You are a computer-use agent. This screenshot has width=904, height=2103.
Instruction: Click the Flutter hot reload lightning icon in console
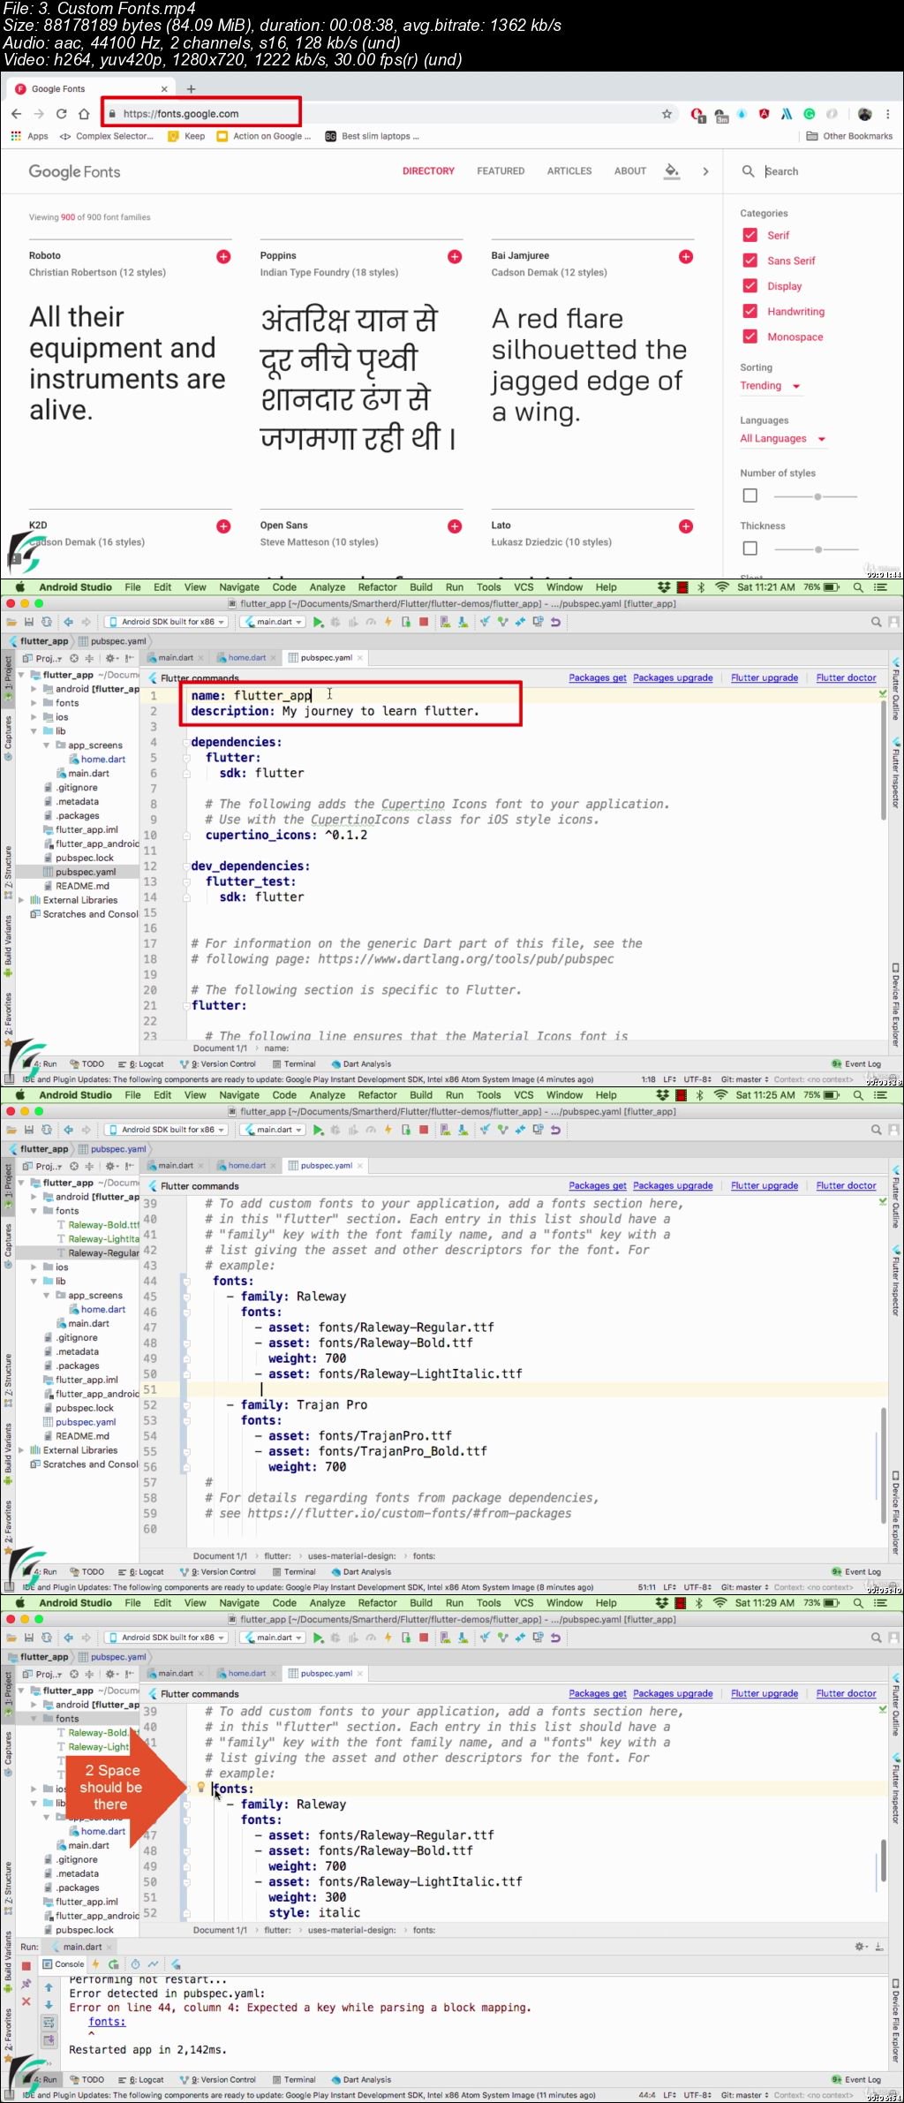point(95,1964)
